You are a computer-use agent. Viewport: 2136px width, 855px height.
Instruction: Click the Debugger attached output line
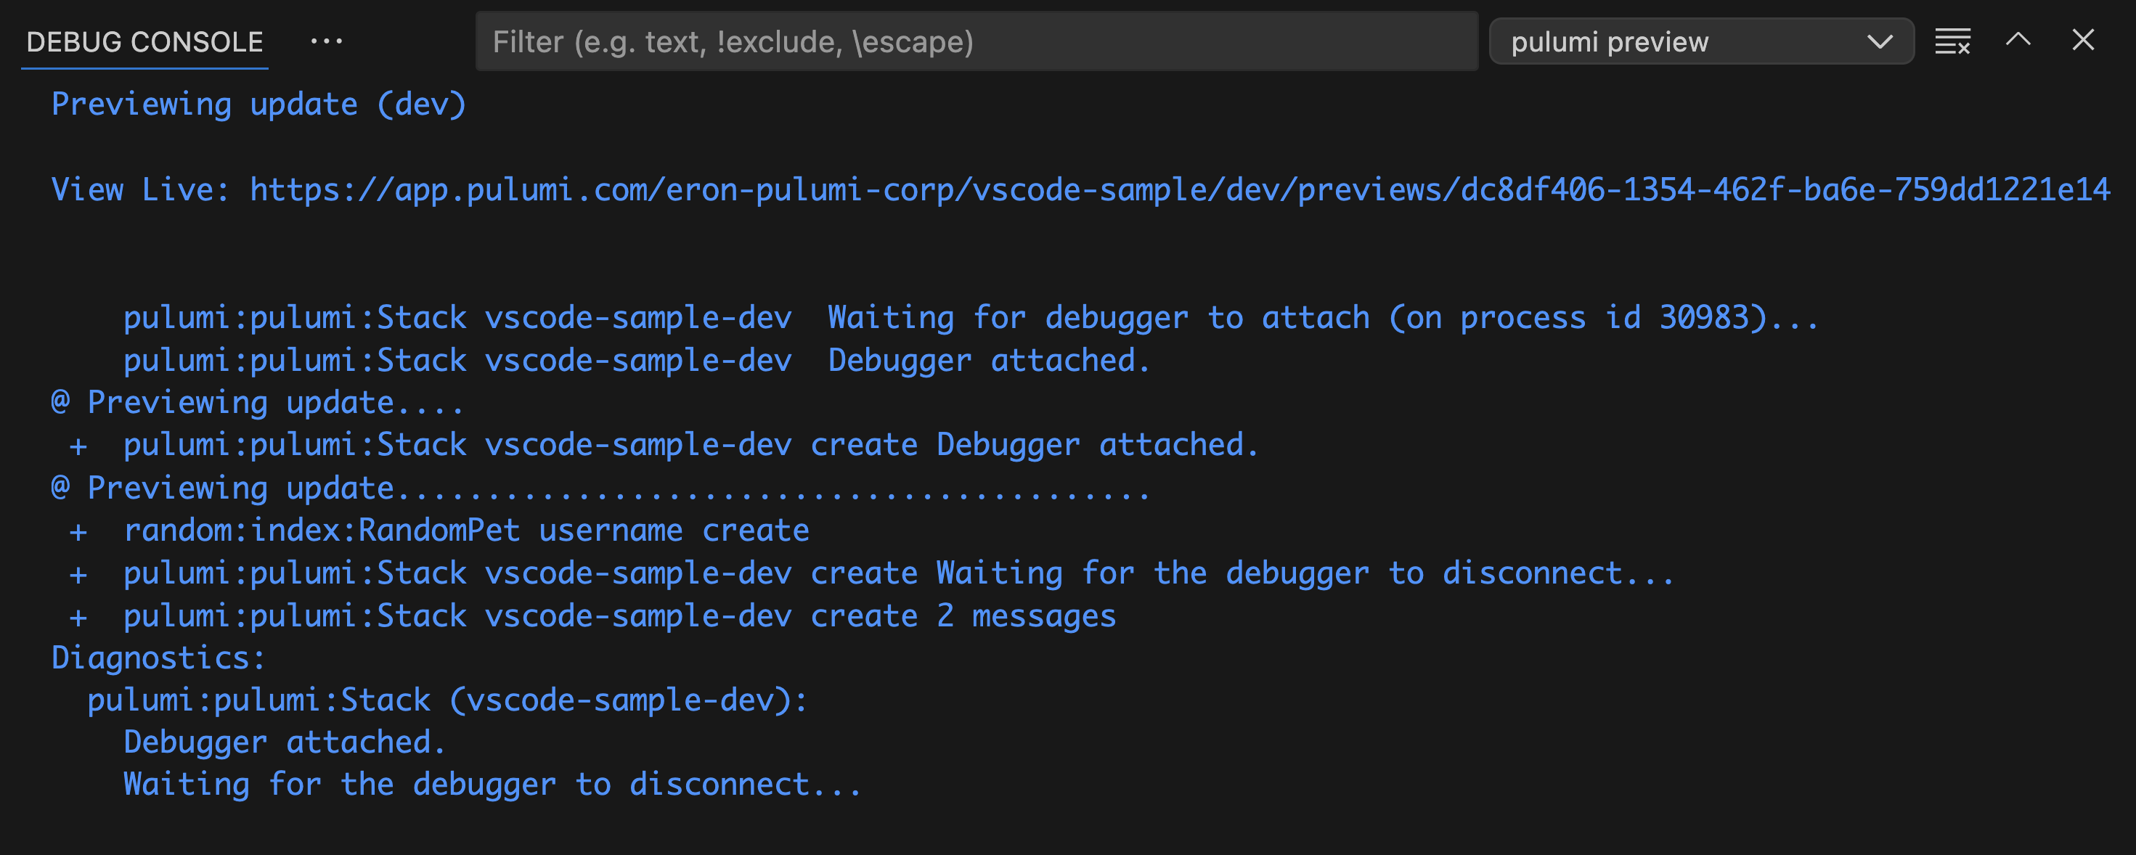[284, 742]
